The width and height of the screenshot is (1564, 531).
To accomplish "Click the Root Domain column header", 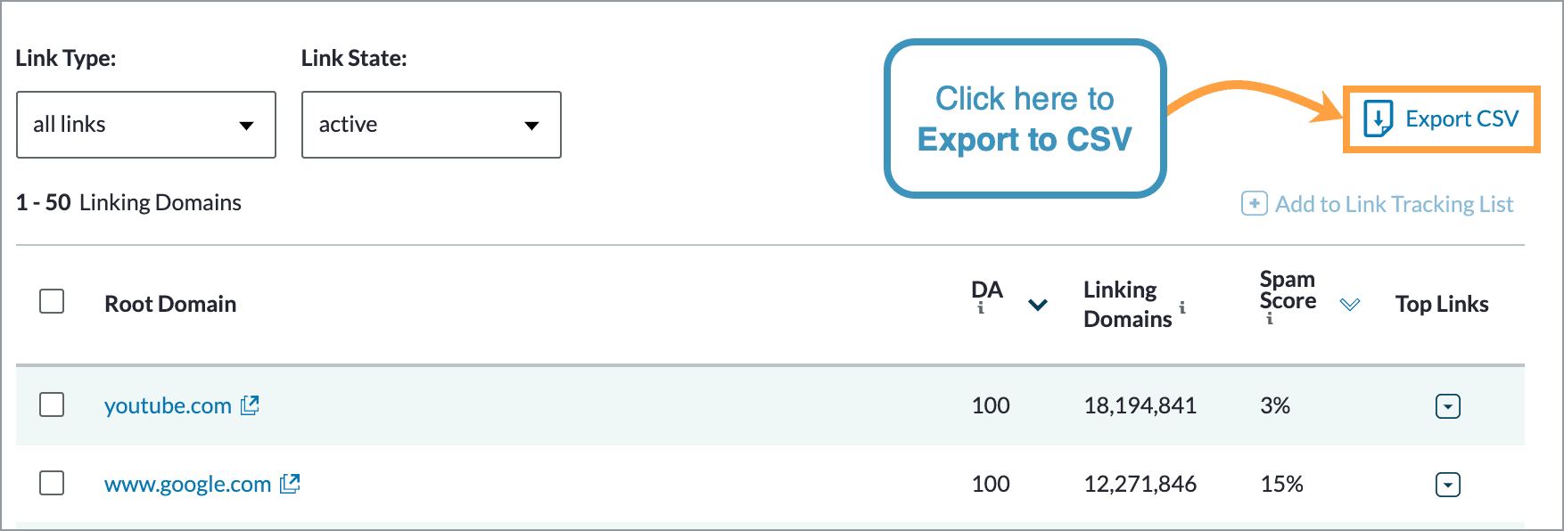I will [170, 304].
